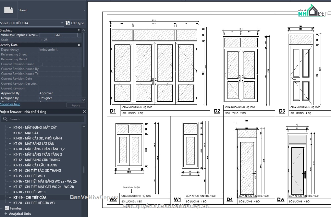This screenshot has width=331, height=217.
Task: Select the Dw door elevation drawing
Action: pyautogui.click(x=297, y=165)
